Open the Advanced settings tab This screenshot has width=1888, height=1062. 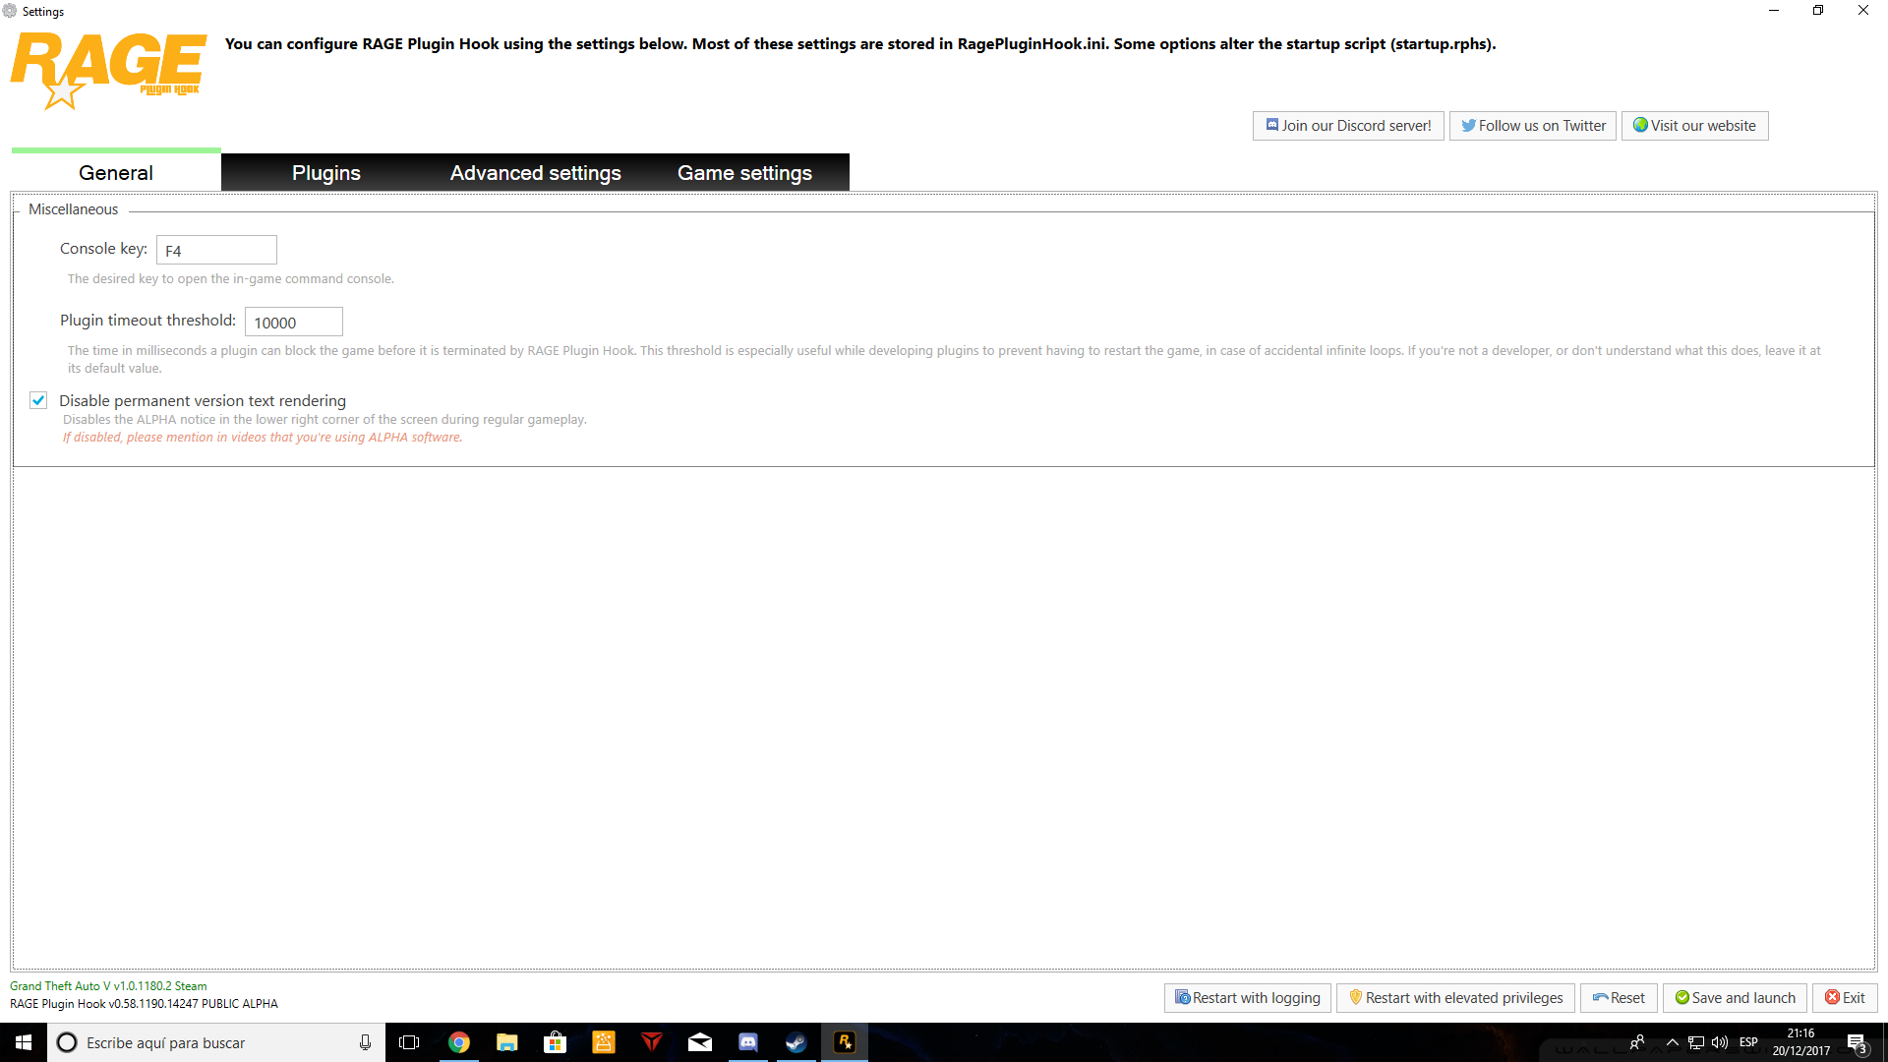536,173
